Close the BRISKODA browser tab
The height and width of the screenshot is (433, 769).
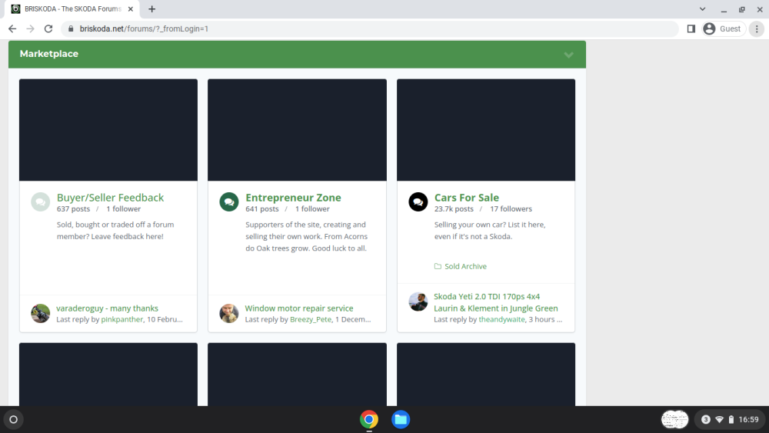point(131,8)
